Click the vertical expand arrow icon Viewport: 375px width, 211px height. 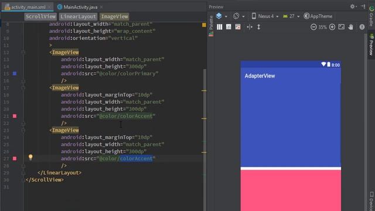click(x=258, y=27)
